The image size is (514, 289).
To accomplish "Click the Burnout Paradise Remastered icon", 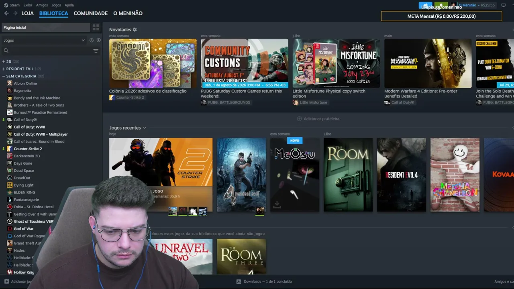I will pyautogui.click(x=10, y=112).
